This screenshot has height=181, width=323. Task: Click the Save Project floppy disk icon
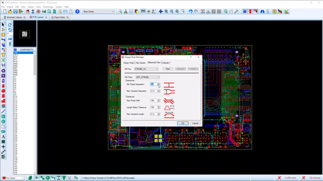point(16,12)
